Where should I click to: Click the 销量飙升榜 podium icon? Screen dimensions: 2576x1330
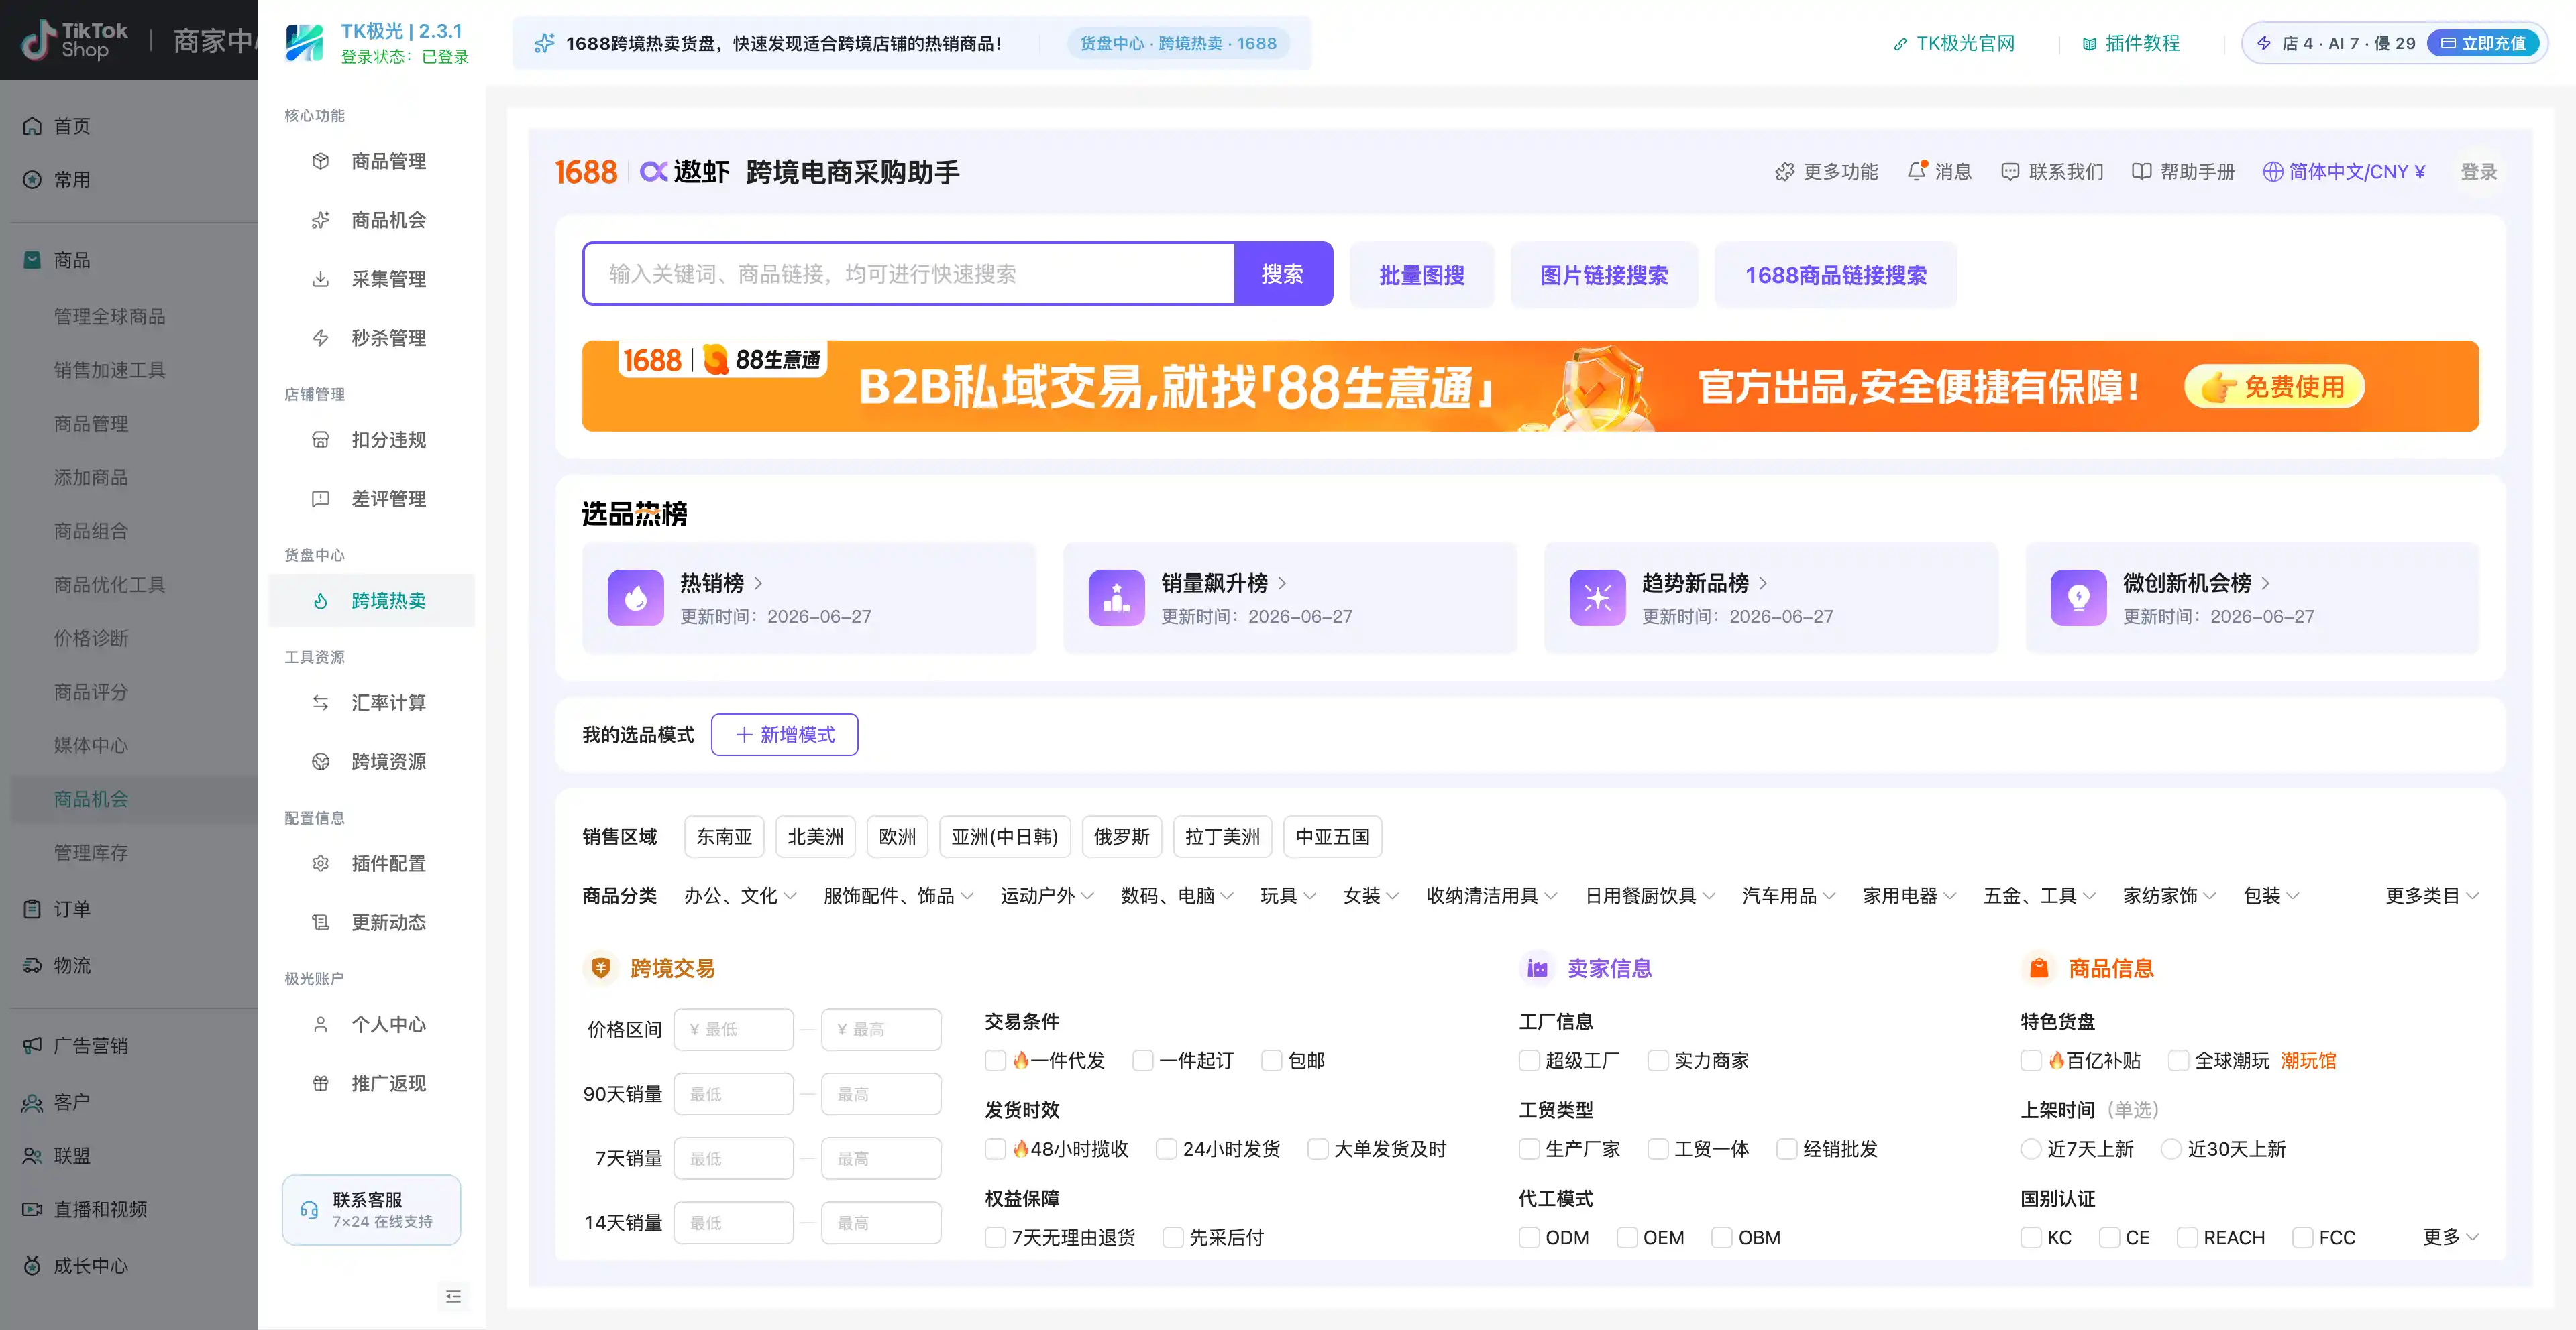point(1116,597)
